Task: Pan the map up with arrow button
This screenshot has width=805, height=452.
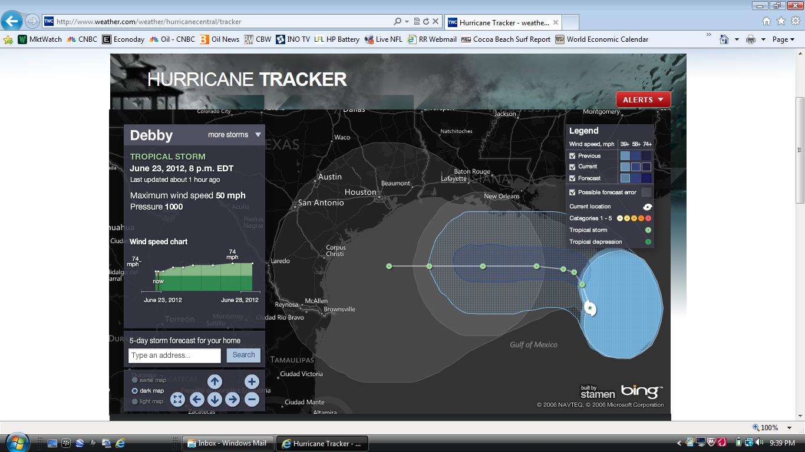Action: (215, 381)
